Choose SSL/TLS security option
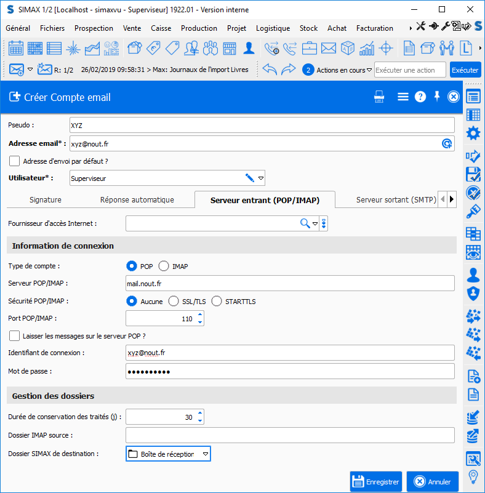This screenshot has height=493, width=485. tap(174, 302)
